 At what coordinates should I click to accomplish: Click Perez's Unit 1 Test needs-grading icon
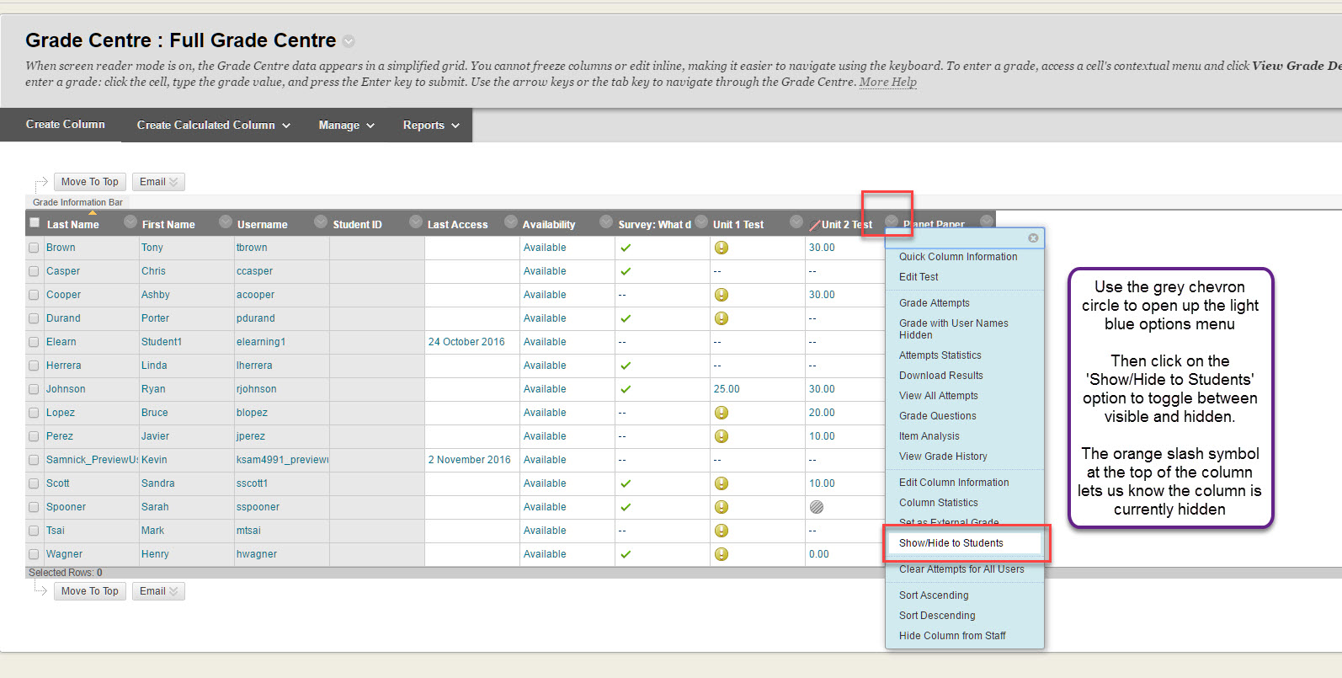[x=722, y=436]
